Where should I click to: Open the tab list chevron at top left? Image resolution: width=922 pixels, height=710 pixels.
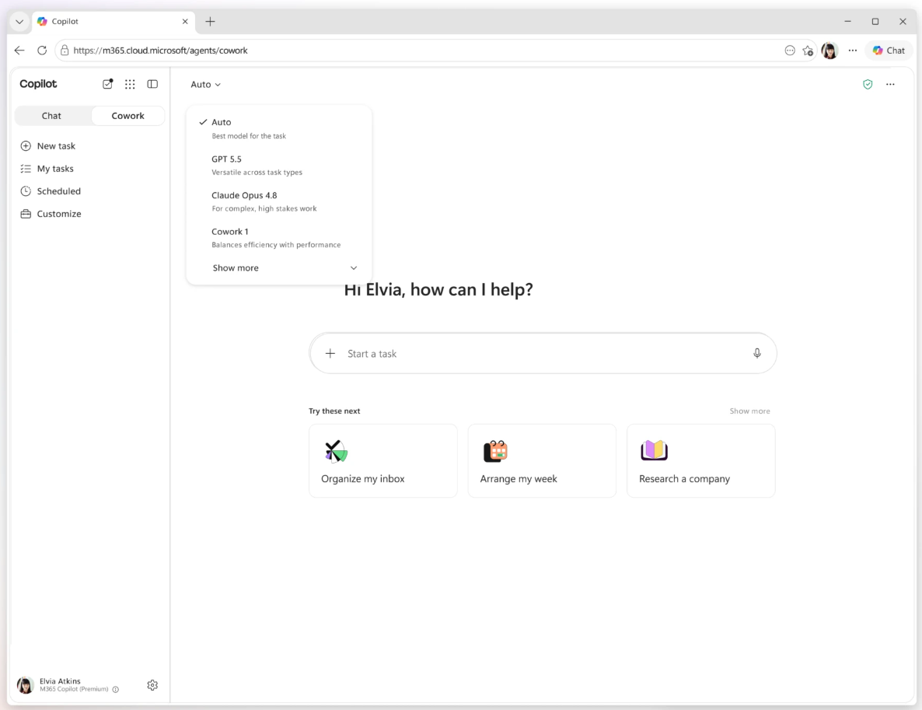19,21
